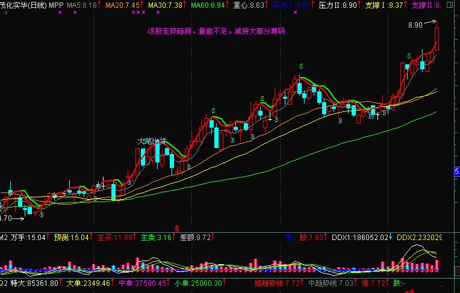The height and width of the screenshot is (293, 460).
Task: Click the 4.70 low price label
Action: pyautogui.click(x=6, y=218)
